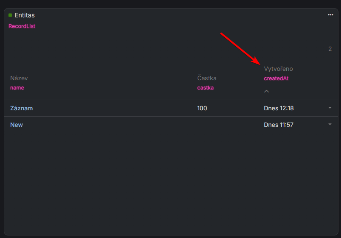This screenshot has height=238, width=341.
Task: Expand the Záznam row actions dropdown
Action: coord(330,108)
